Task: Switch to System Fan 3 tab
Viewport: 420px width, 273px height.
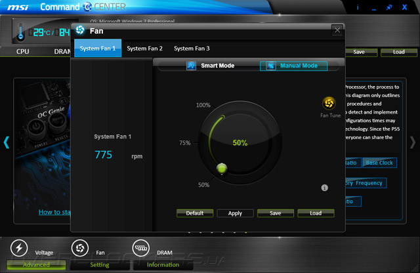Action: [192, 48]
